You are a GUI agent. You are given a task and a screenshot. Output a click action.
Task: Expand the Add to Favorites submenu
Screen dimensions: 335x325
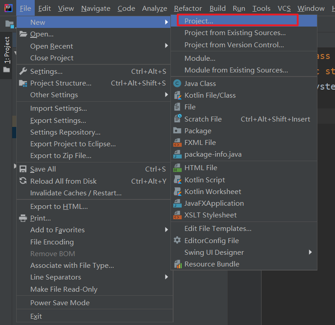point(166,230)
